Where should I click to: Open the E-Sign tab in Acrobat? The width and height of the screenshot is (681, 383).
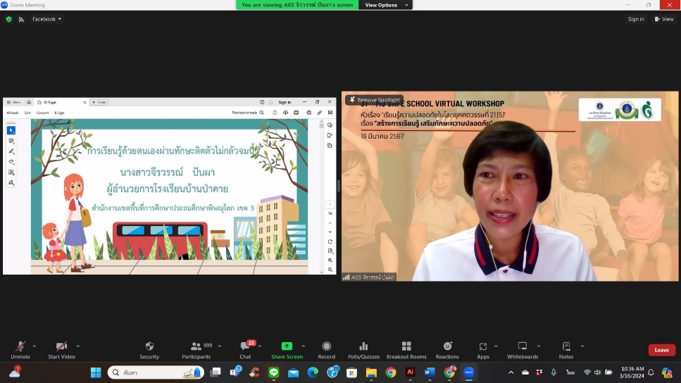(59, 113)
